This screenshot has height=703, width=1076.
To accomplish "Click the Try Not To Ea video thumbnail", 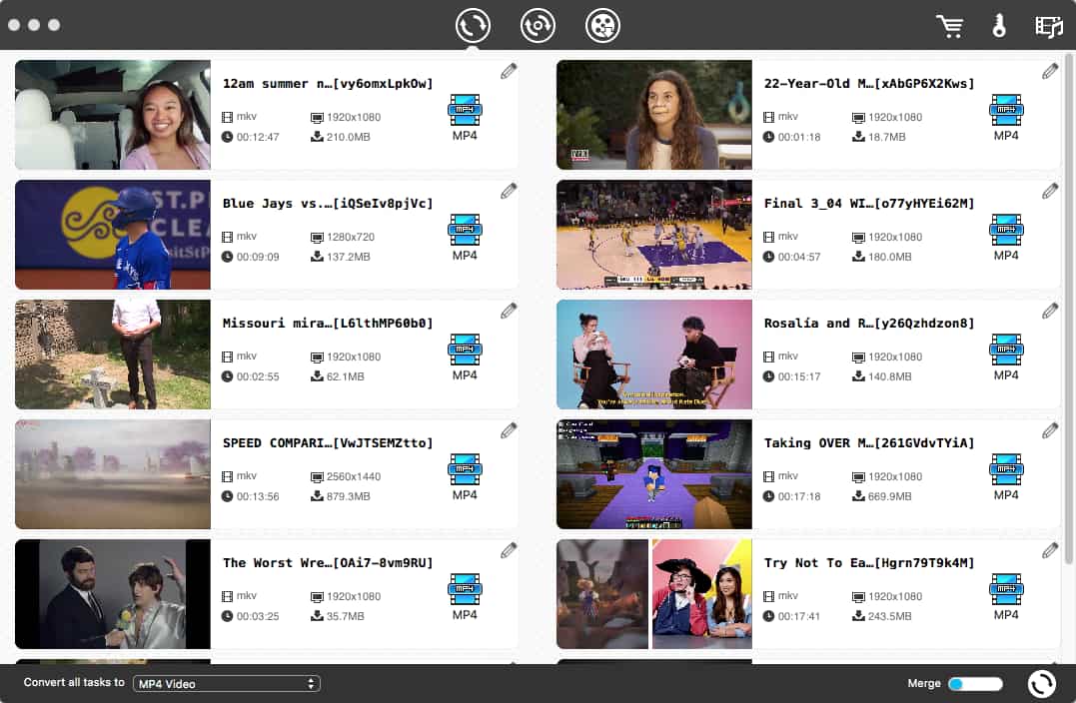I will coord(653,594).
